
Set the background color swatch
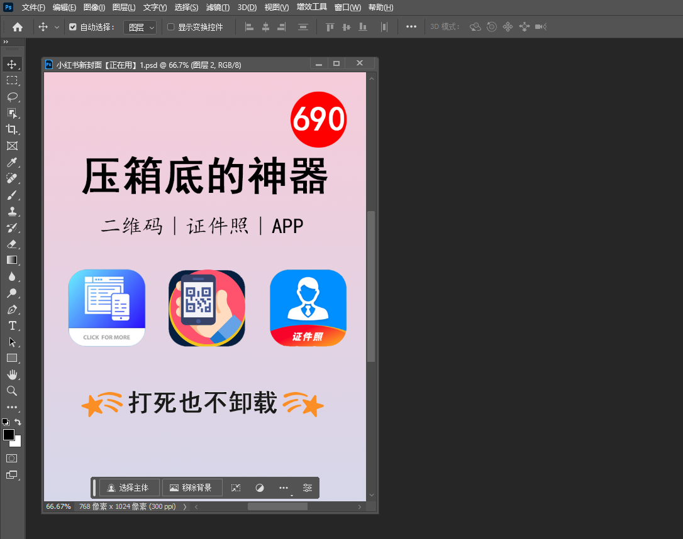coord(18,444)
